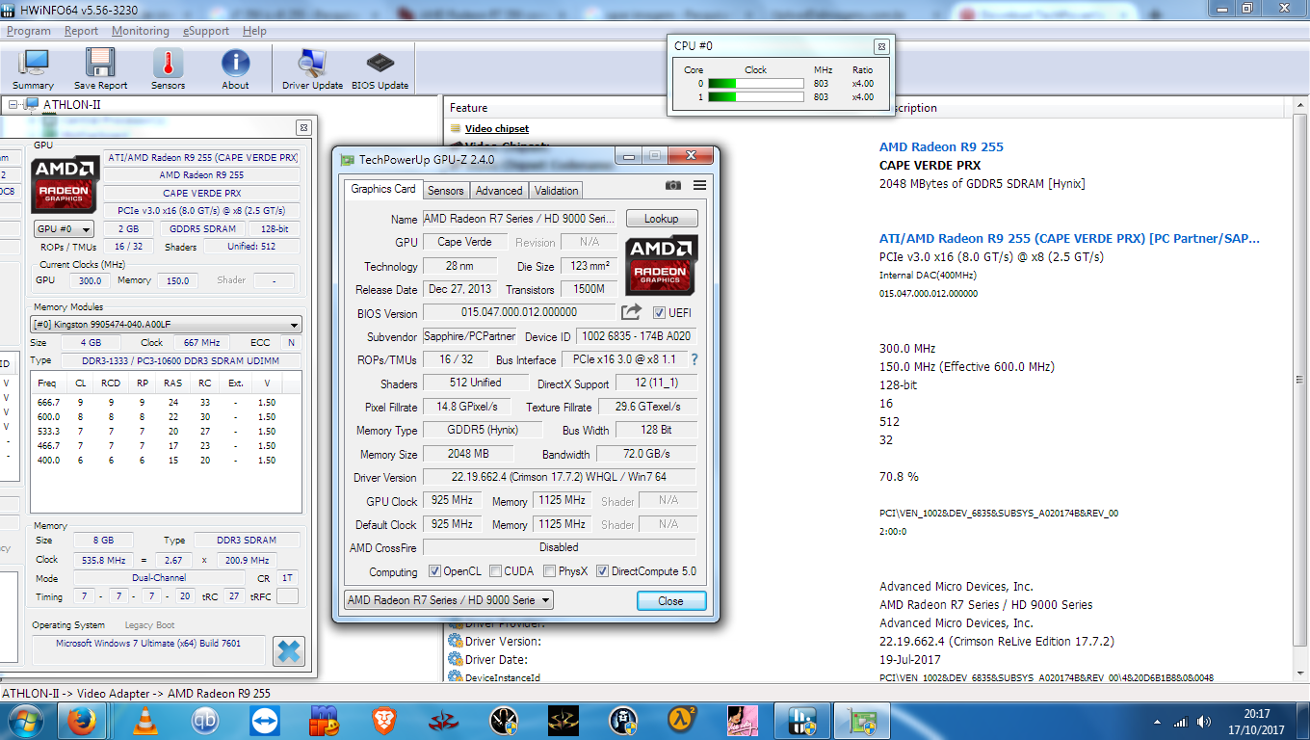Click the GPU-Z Name field
Viewport: 1310px width, 740px height.
[x=520, y=219]
